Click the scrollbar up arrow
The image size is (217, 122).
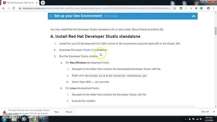pyautogui.click(x=216, y=13)
